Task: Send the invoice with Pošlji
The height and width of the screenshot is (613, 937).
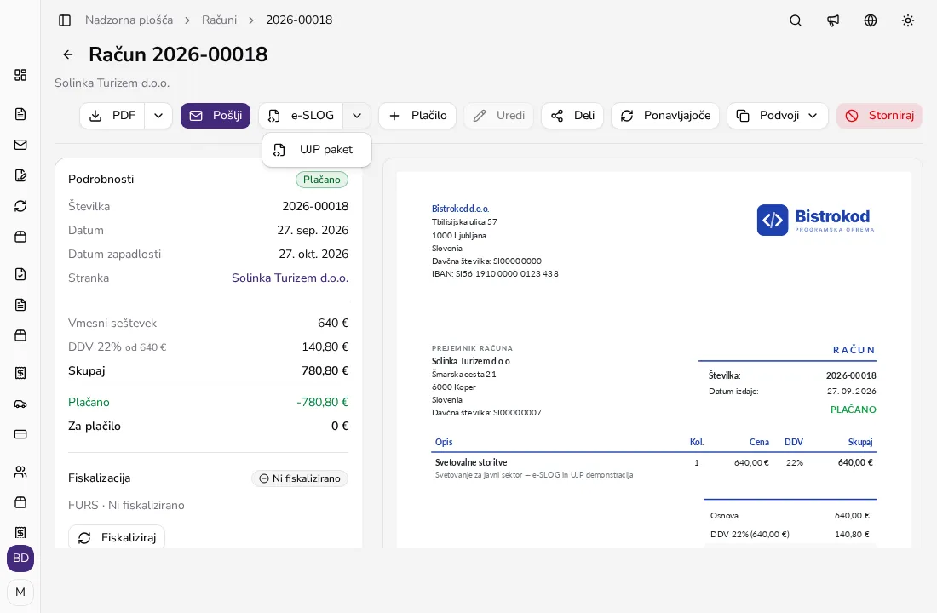Action: 216,115
